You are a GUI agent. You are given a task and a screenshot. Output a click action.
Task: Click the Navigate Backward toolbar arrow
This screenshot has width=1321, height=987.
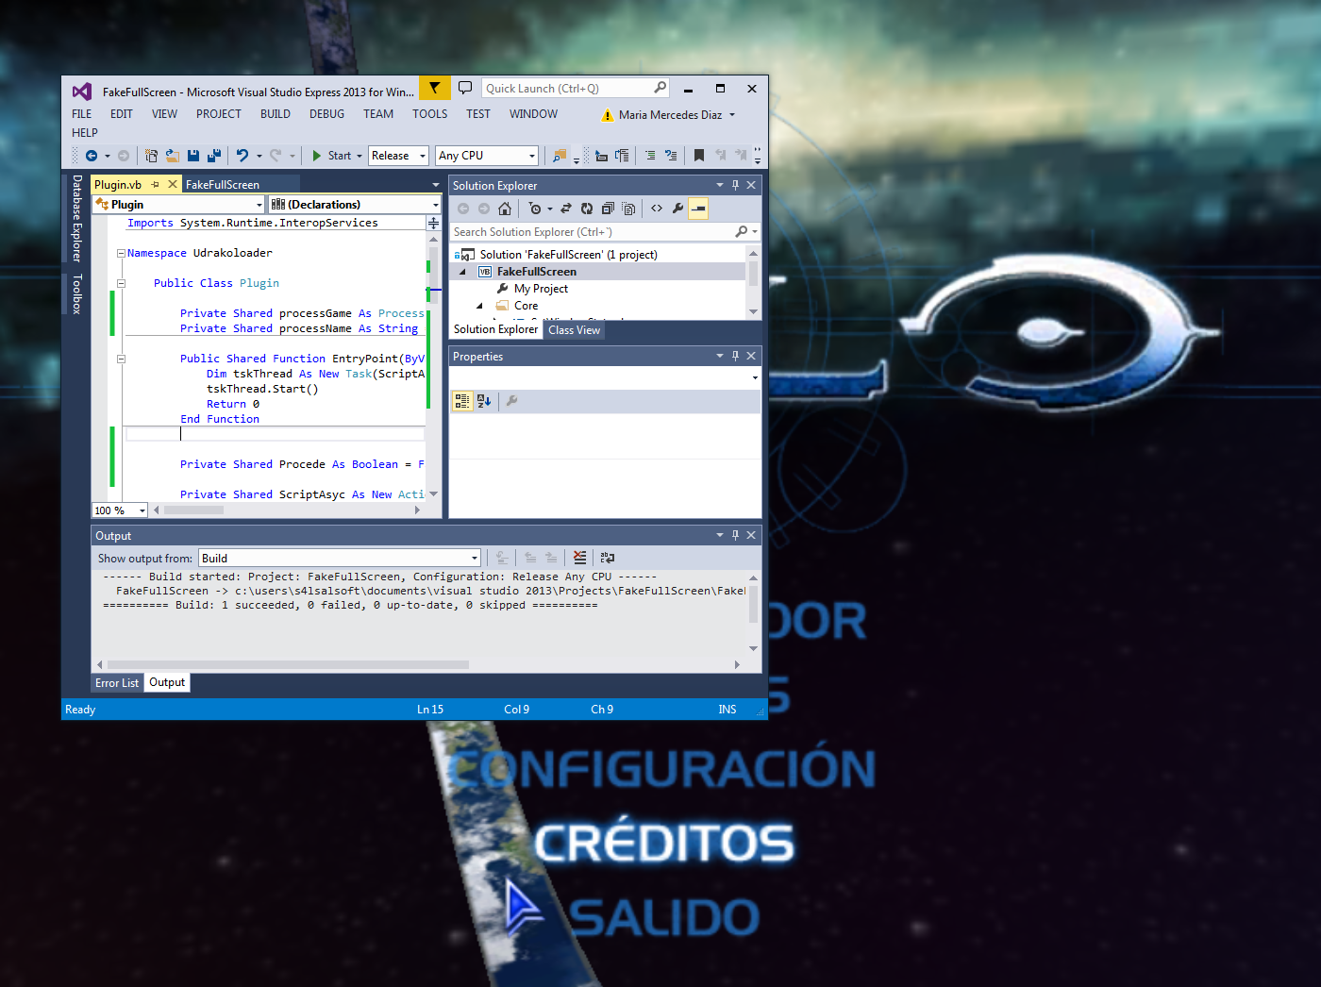92,156
